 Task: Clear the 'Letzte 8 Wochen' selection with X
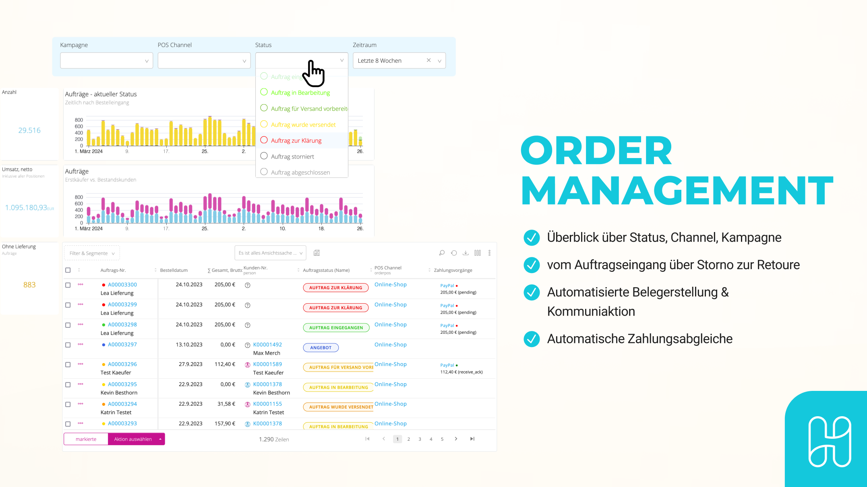[428, 60]
